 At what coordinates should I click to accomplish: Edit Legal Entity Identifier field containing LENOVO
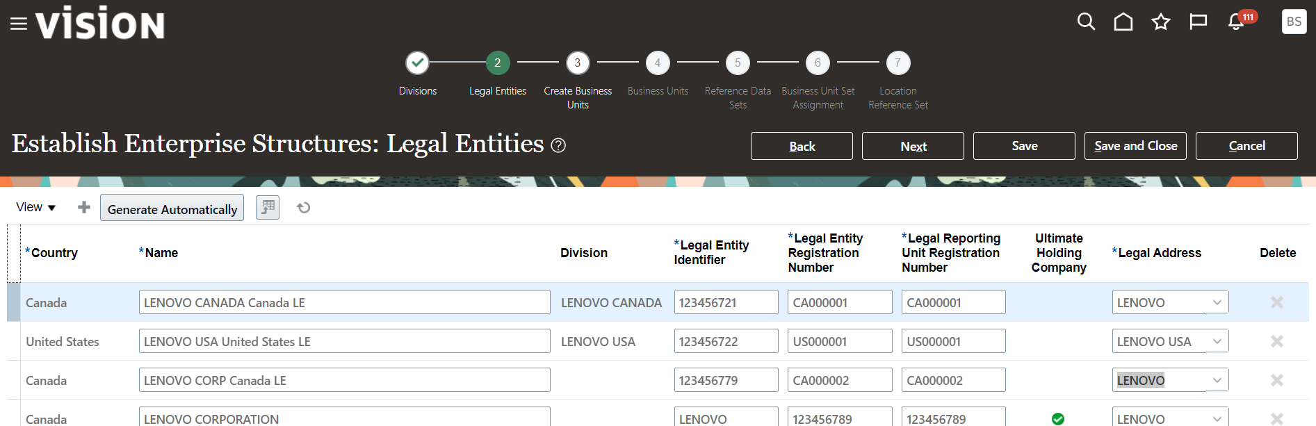(726, 417)
